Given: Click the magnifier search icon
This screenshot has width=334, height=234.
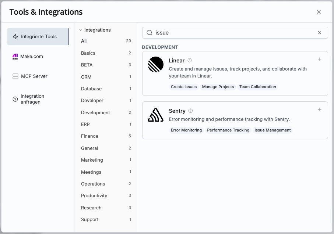Looking at the screenshot, I should coord(150,33).
